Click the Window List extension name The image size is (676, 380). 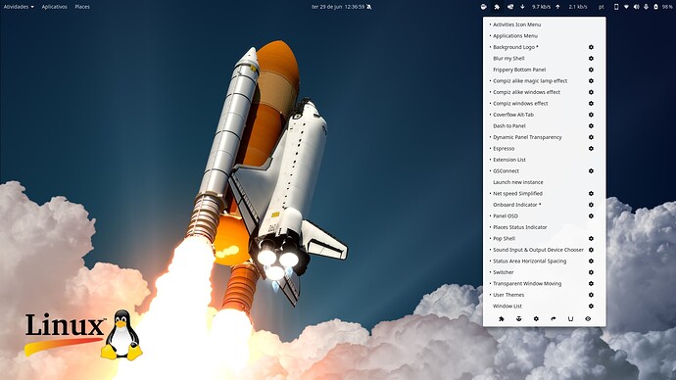click(507, 306)
